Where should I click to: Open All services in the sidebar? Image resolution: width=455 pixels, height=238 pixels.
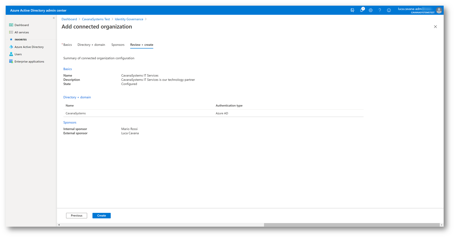click(22, 32)
